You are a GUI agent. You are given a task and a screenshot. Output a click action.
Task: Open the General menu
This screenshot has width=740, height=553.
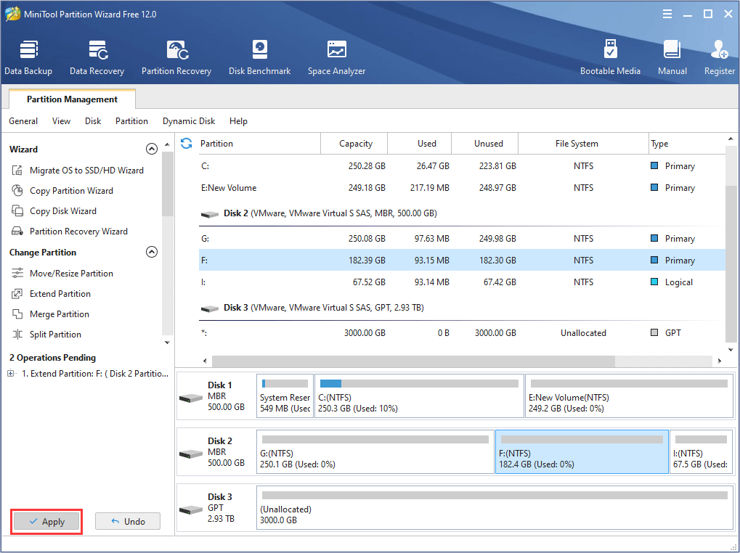pos(23,121)
